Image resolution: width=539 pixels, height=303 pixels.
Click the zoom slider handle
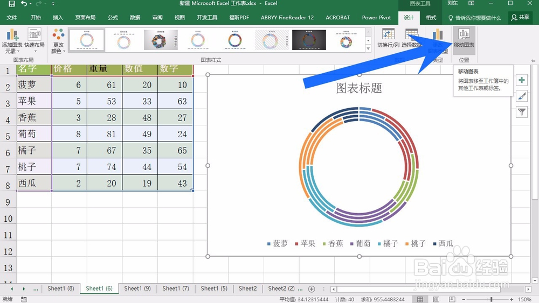(x=491, y=300)
